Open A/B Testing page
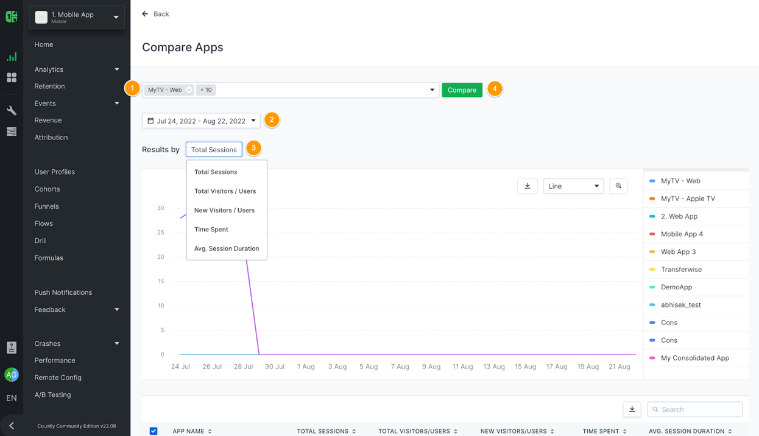 pyautogui.click(x=53, y=395)
